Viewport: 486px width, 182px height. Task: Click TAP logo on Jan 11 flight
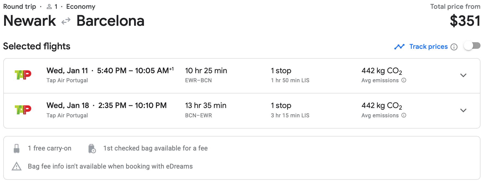[23, 75]
